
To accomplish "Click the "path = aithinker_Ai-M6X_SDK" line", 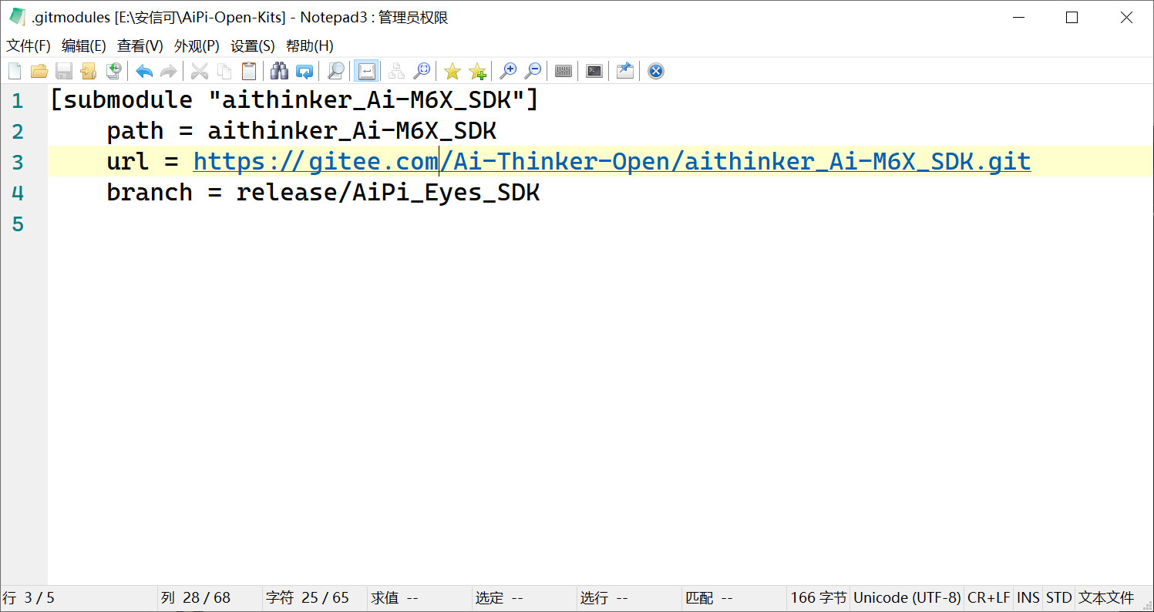I will tap(301, 131).
